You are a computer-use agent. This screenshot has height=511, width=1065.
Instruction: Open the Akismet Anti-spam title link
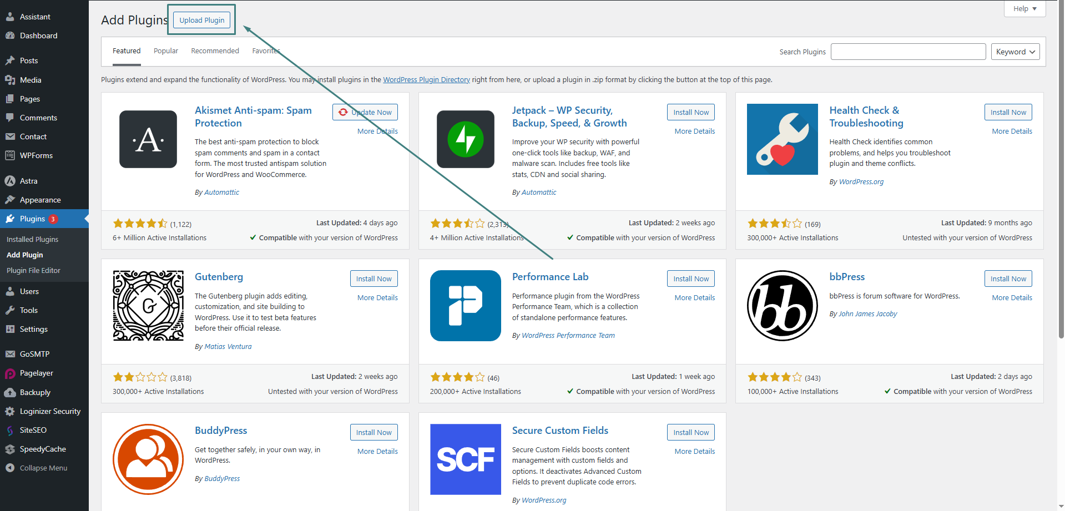tap(253, 117)
